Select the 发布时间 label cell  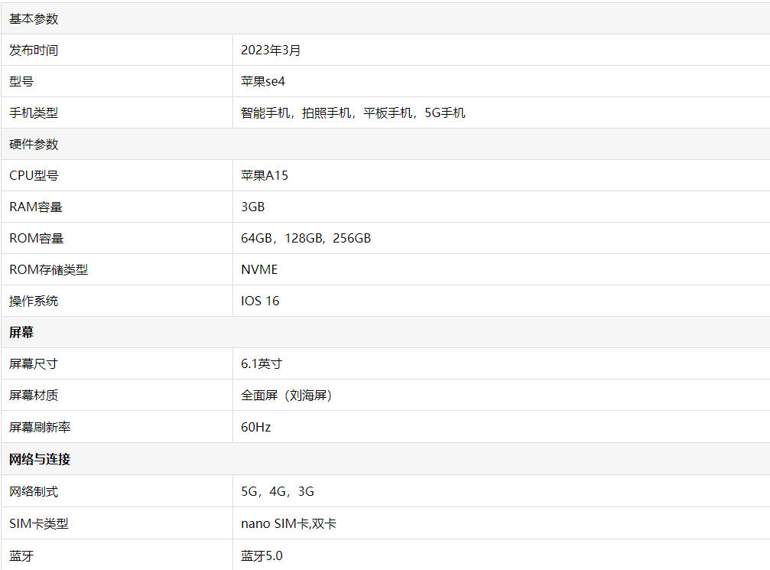34,50
